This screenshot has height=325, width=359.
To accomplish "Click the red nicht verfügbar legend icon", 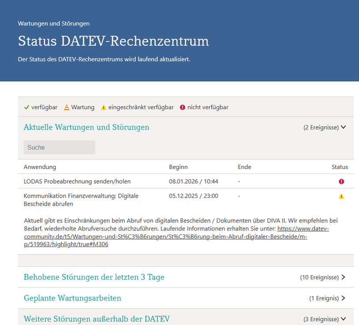I will pos(183,107).
